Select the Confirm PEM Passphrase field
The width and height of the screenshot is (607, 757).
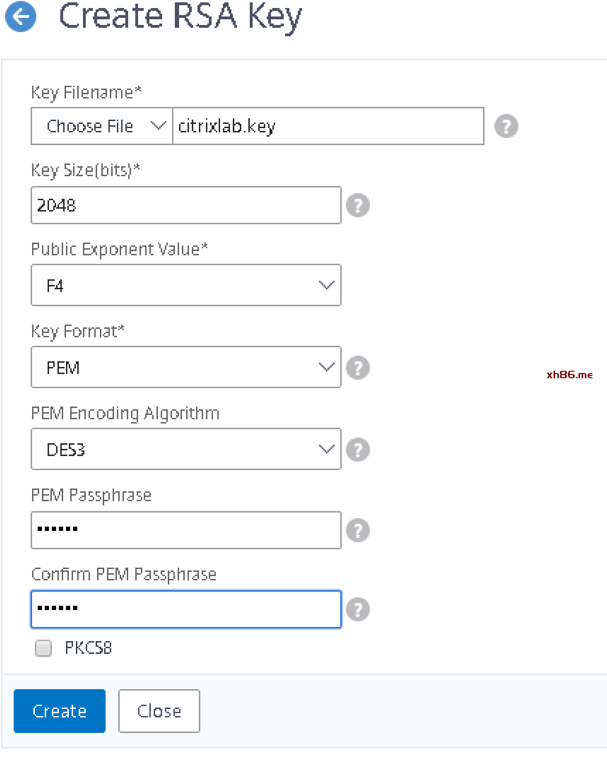click(186, 610)
